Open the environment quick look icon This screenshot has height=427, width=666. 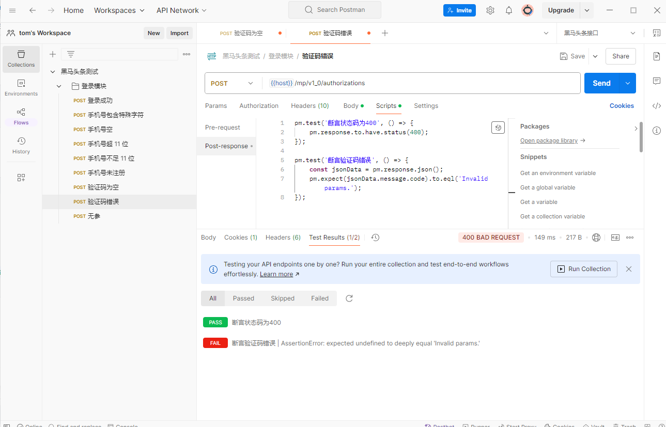click(x=657, y=33)
